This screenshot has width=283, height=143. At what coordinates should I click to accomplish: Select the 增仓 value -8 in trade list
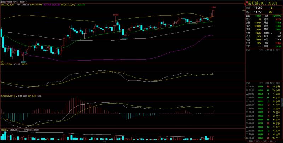click(x=273, y=97)
